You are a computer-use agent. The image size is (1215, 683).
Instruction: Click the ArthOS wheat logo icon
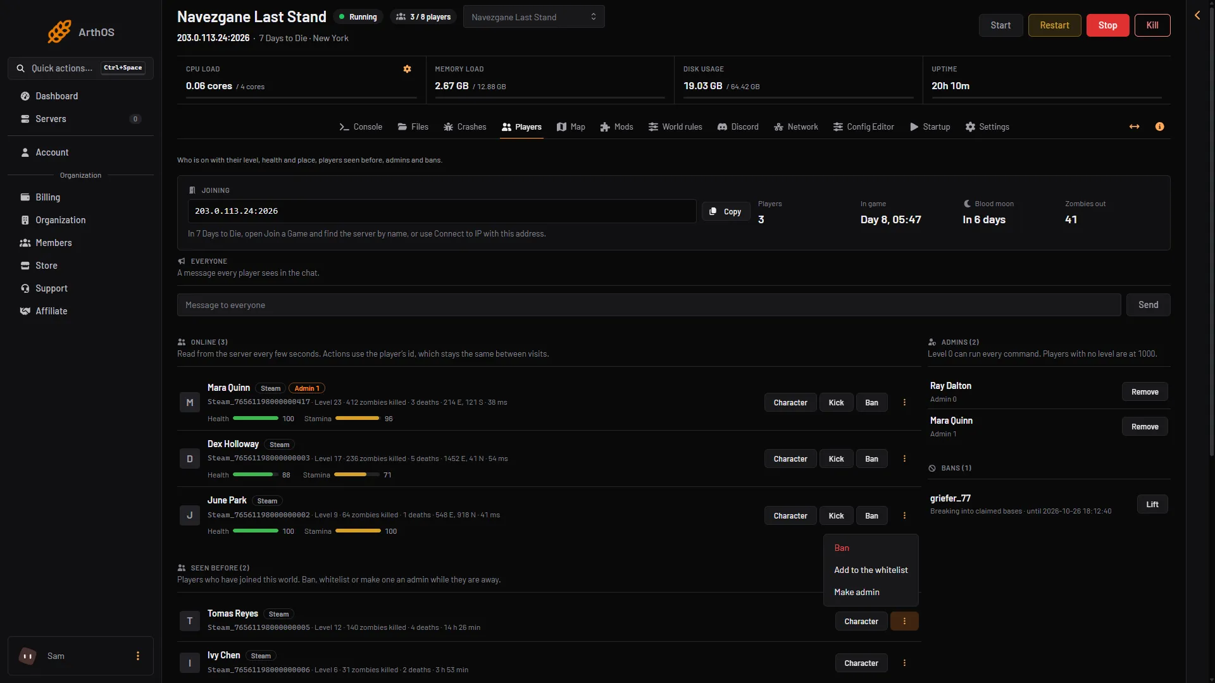(x=59, y=32)
